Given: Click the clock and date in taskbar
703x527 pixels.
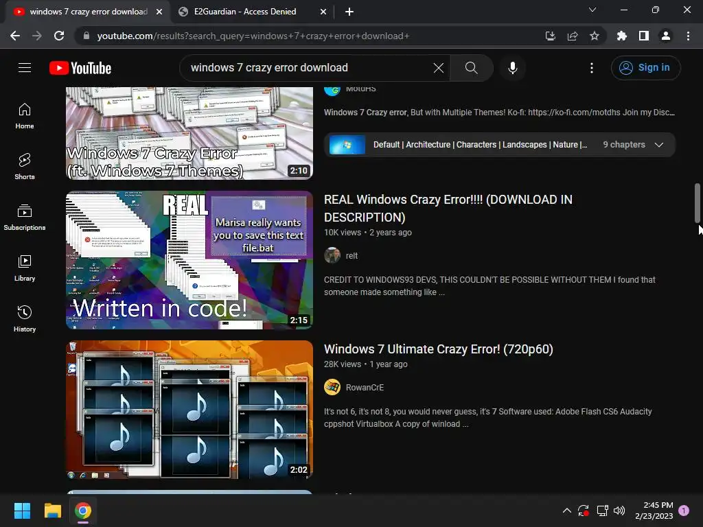Looking at the screenshot, I should pos(654,511).
